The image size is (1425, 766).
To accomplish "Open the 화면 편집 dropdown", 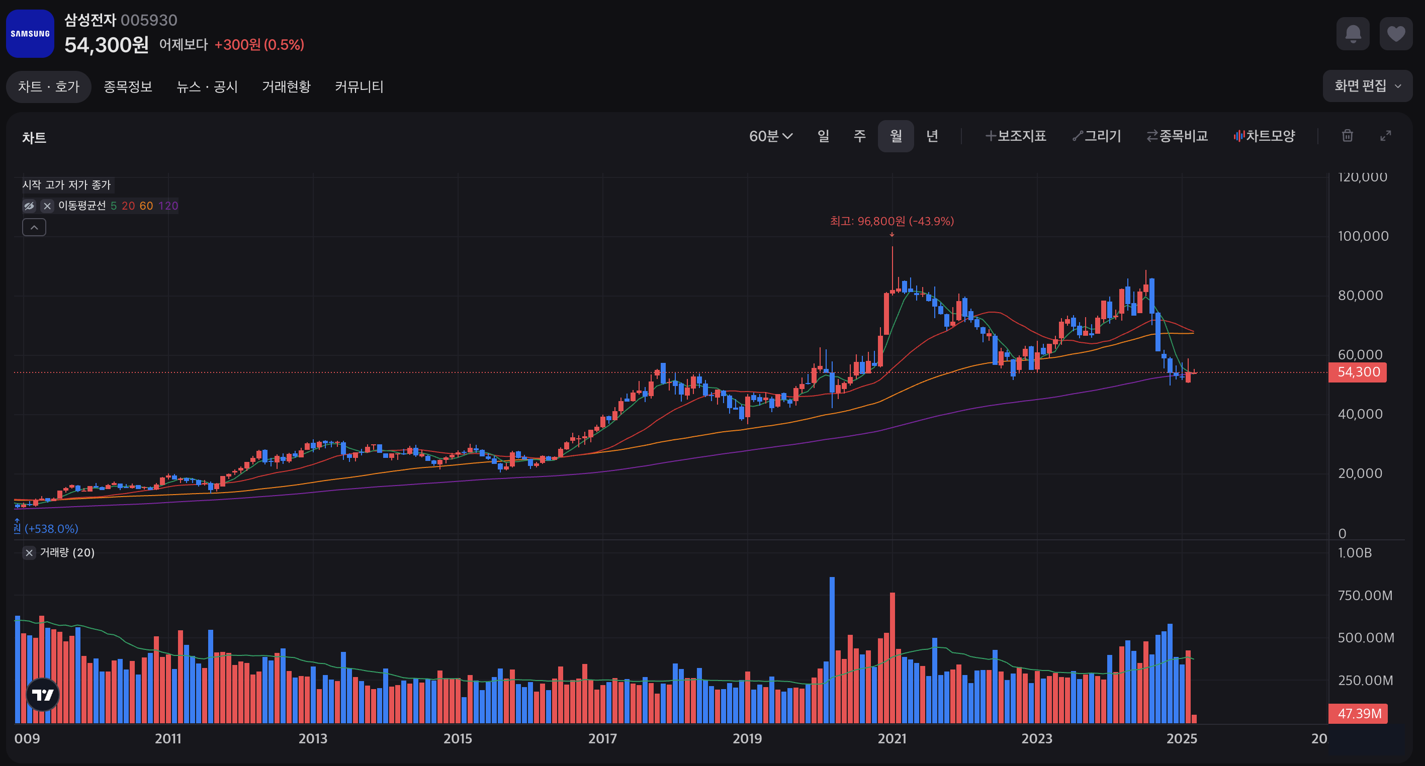I will point(1368,86).
